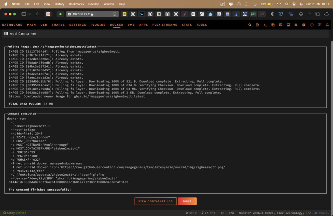333x216 pixels.
Task: Click the red circled exclamation icon
Action: pyautogui.click(x=312, y=25)
